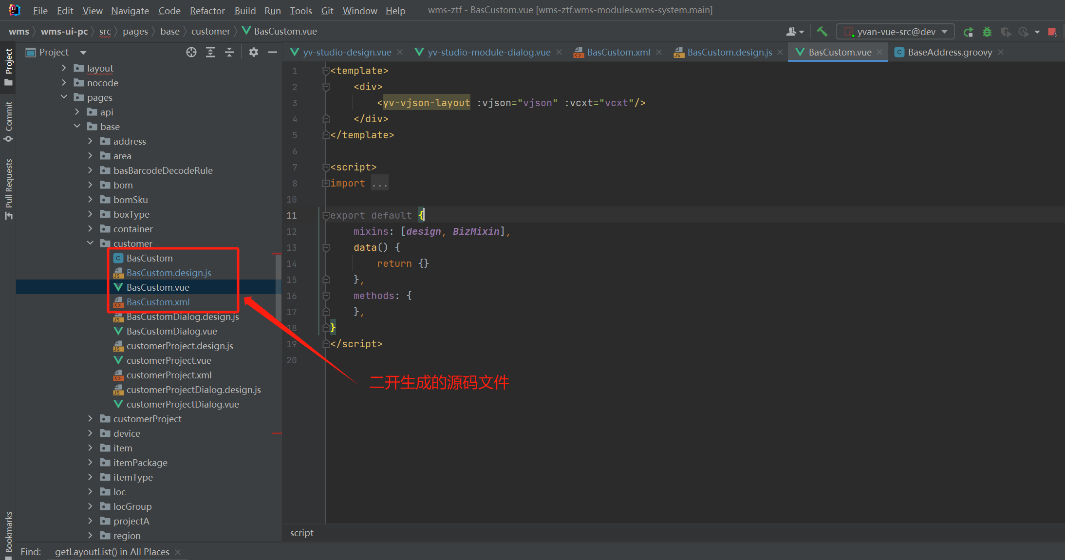Open the File menu
Image resolution: width=1065 pixels, height=560 pixels.
(x=40, y=11)
